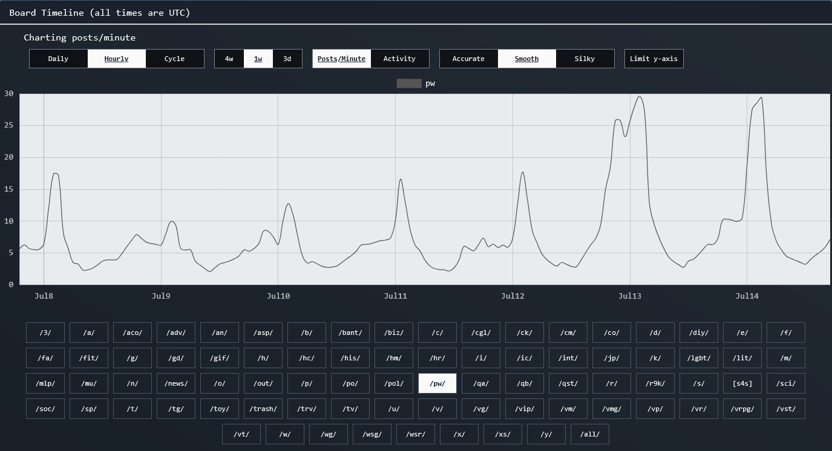
Task: Open the /vt/ board chart
Action: tap(241, 434)
